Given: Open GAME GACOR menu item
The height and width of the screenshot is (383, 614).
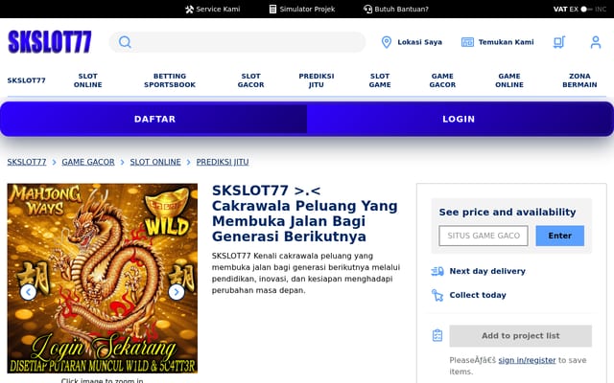Looking at the screenshot, I should [442, 80].
